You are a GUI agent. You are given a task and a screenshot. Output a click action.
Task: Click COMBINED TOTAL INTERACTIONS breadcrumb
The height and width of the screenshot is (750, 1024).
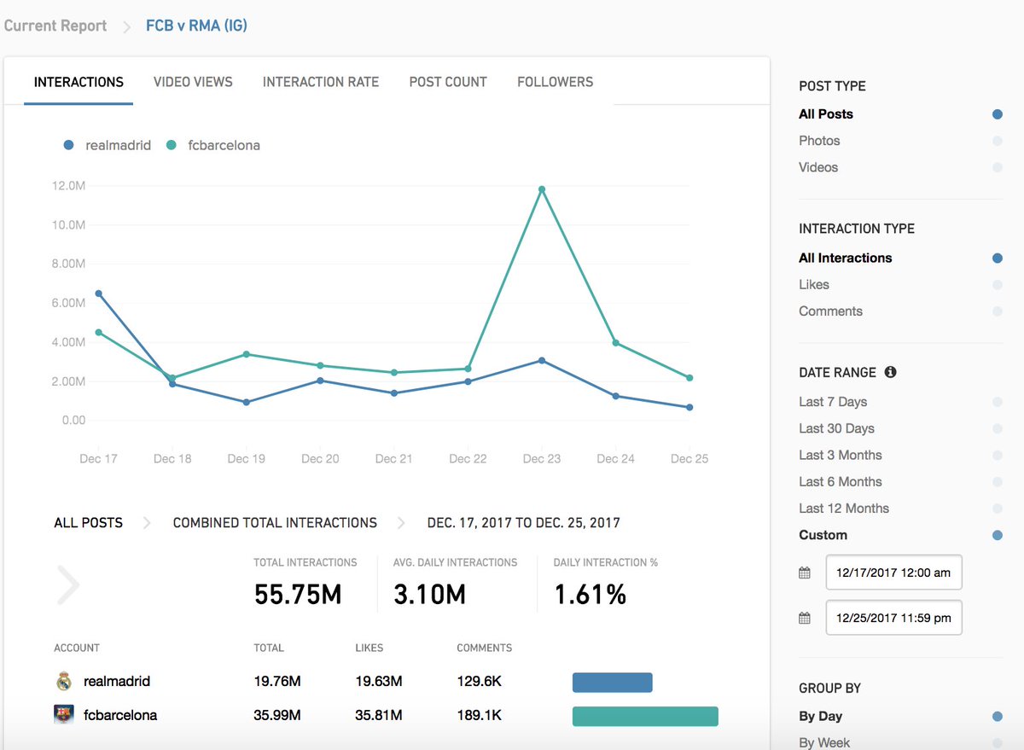click(x=275, y=523)
